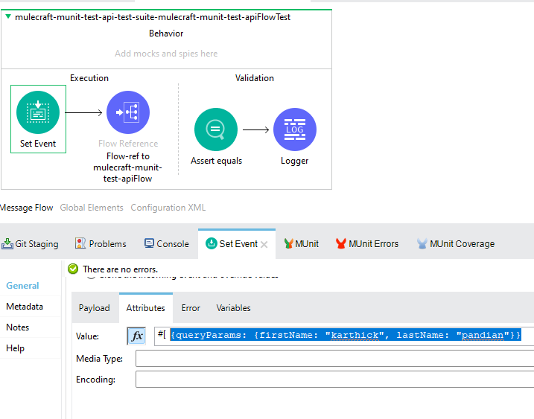
Task: Click the Logger component icon
Action: pos(295,129)
